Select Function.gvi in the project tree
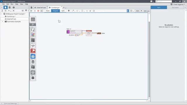 (11, 16)
